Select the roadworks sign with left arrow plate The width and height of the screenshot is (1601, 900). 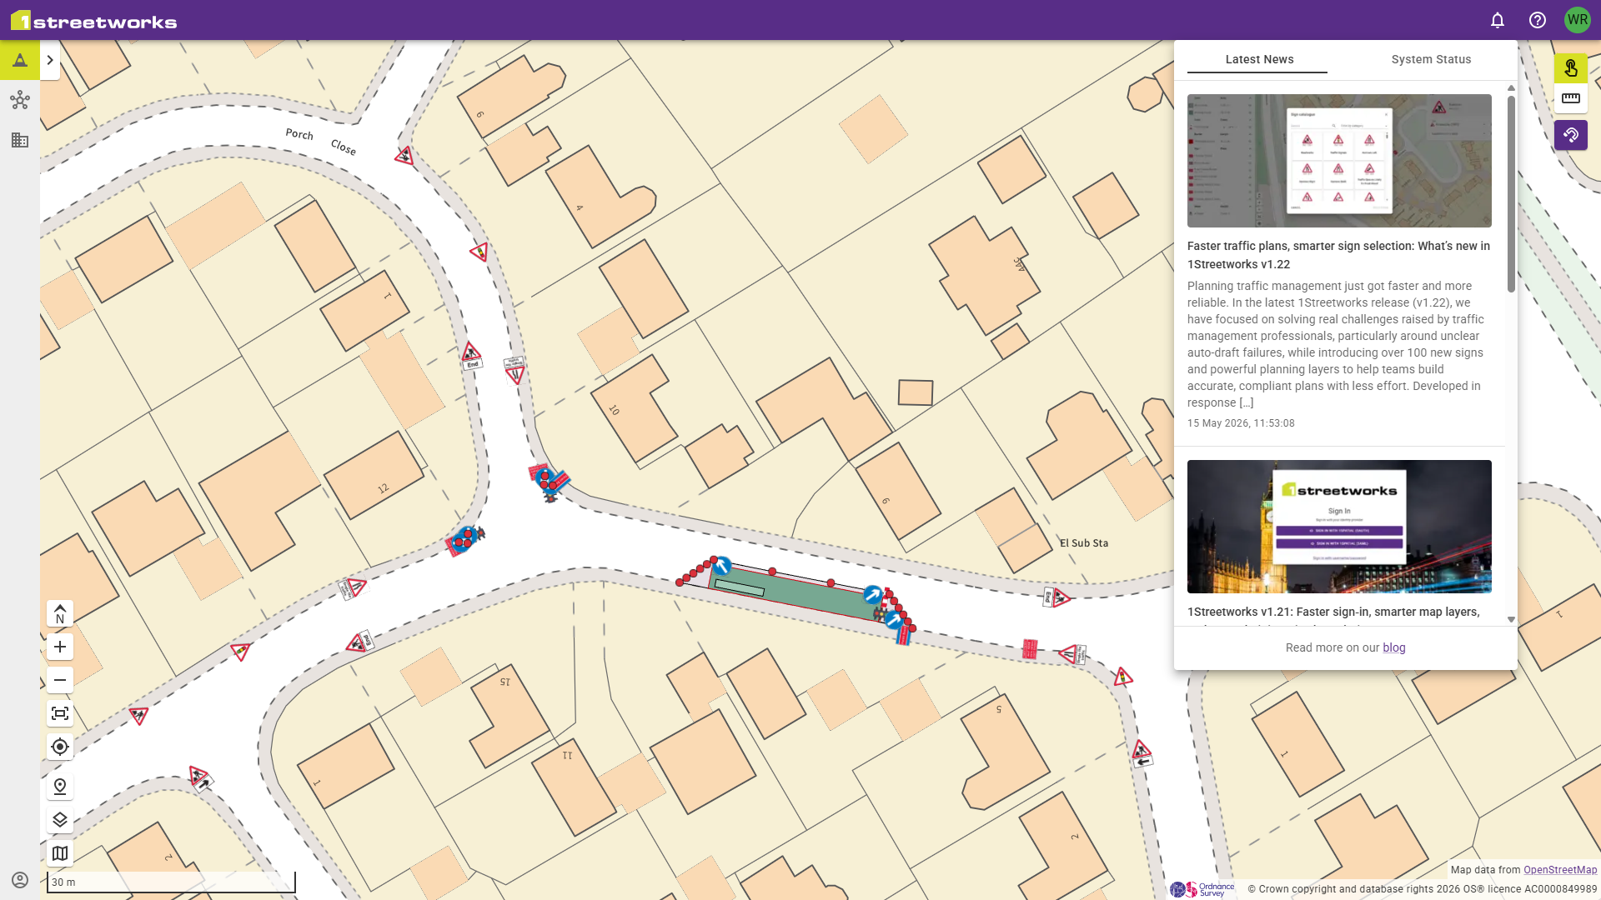(1142, 753)
